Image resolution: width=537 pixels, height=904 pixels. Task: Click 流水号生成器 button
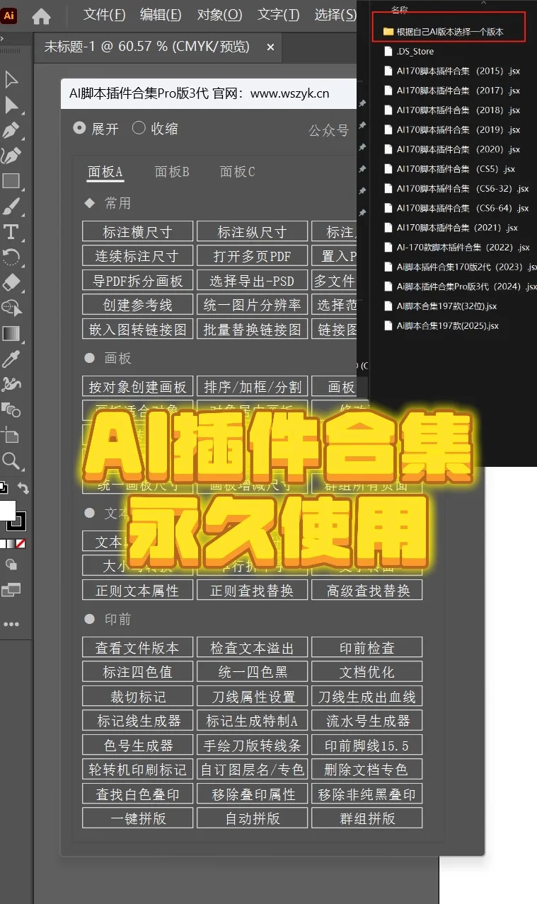(367, 721)
